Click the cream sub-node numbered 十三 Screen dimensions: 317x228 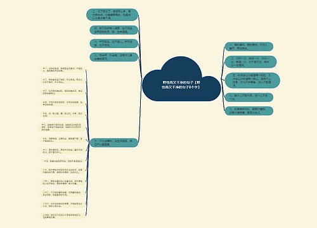point(62,92)
